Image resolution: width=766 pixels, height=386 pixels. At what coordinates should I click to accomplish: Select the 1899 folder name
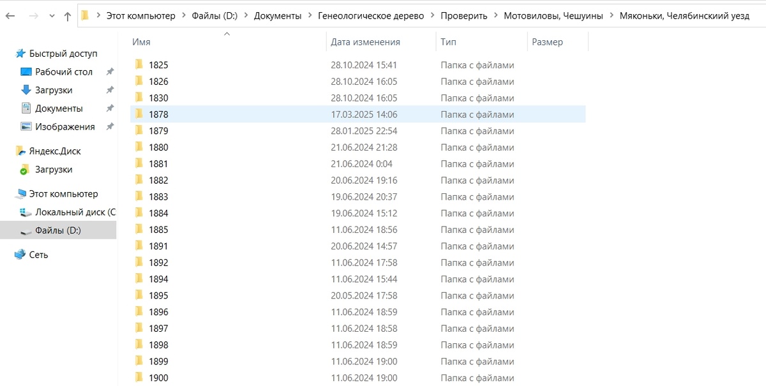[x=158, y=362]
